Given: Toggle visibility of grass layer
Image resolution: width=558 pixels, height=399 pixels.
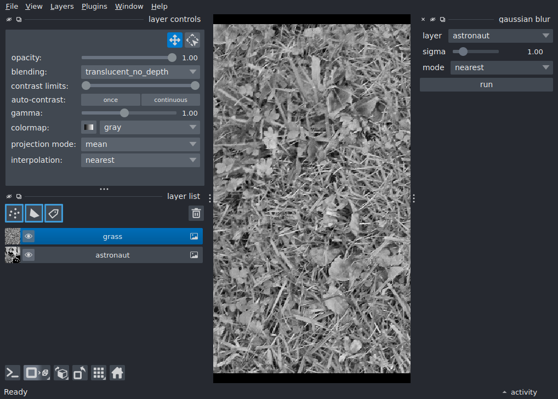Looking at the screenshot, I should click(29, 236).
